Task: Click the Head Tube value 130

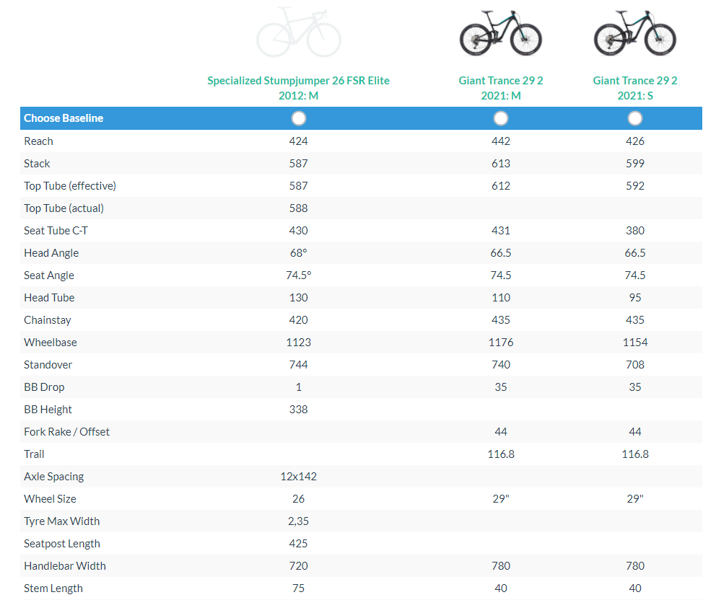Action: pos(299,298)
